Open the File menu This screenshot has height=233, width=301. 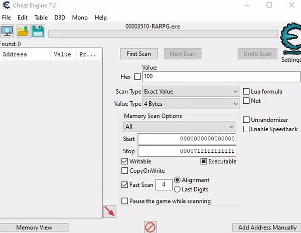click(7, 18)
